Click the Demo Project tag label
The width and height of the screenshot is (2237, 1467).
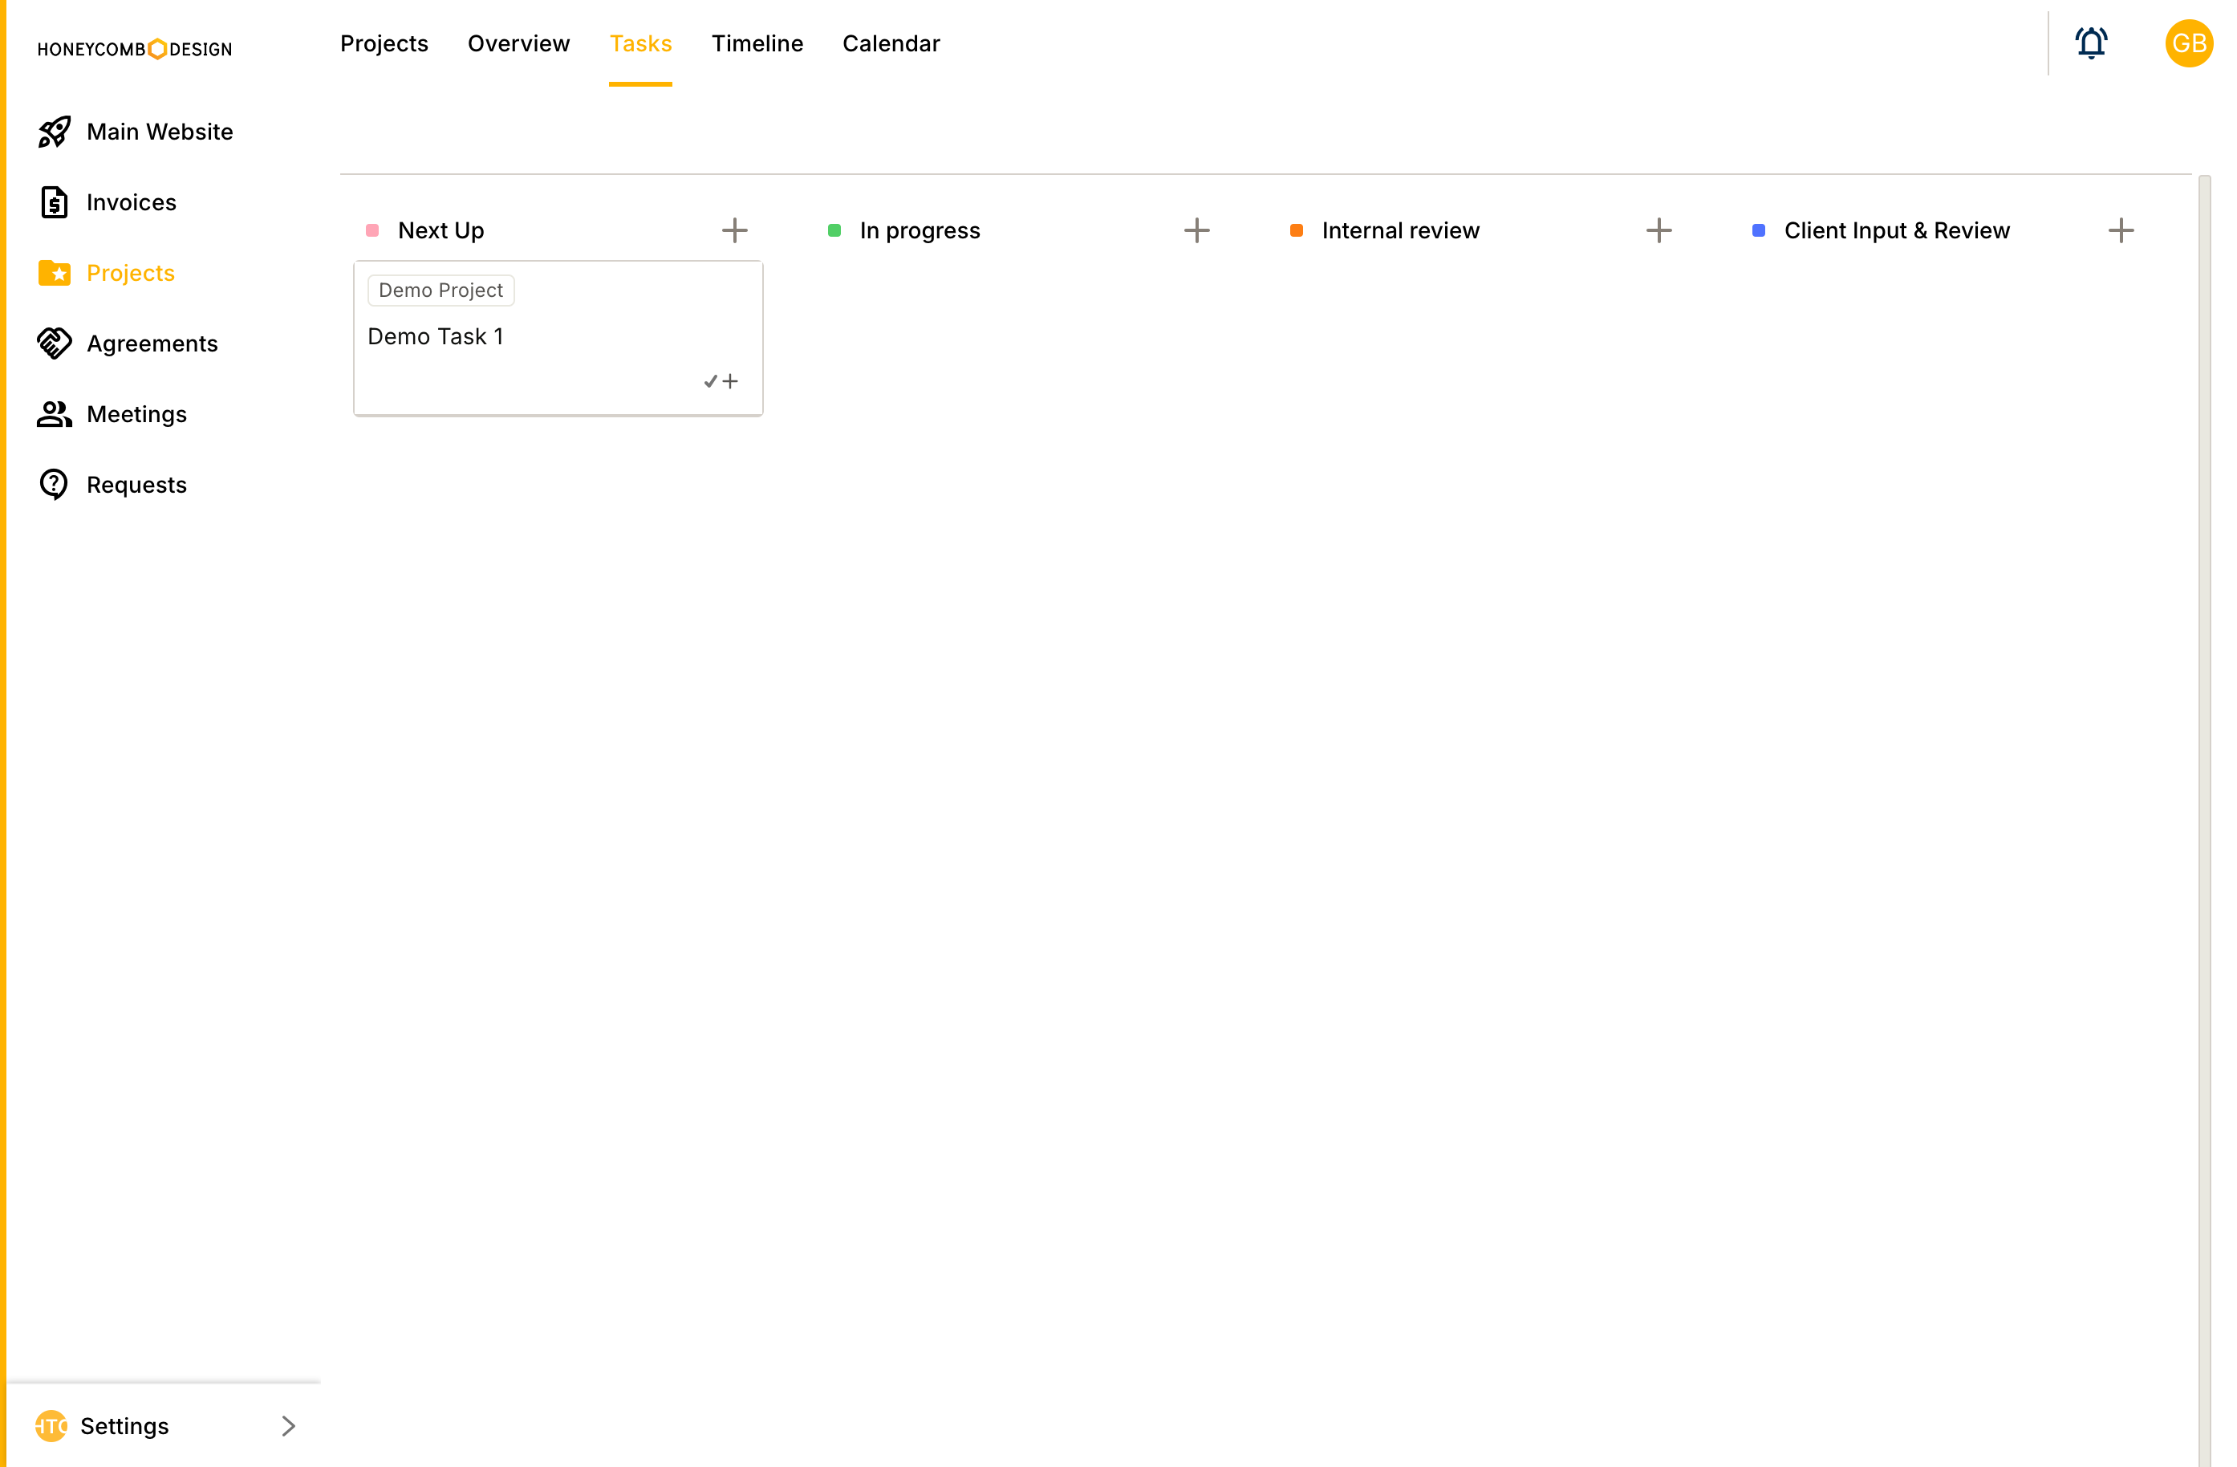pos(440,290)
